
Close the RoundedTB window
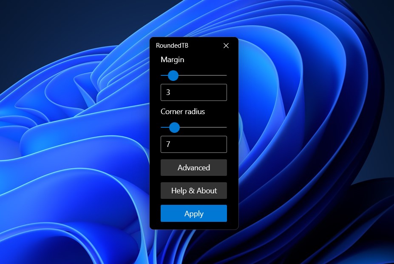(226, 46)
